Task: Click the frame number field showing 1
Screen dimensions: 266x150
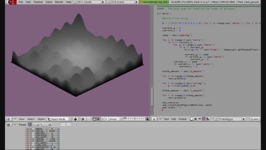Action: coord(66,125)
